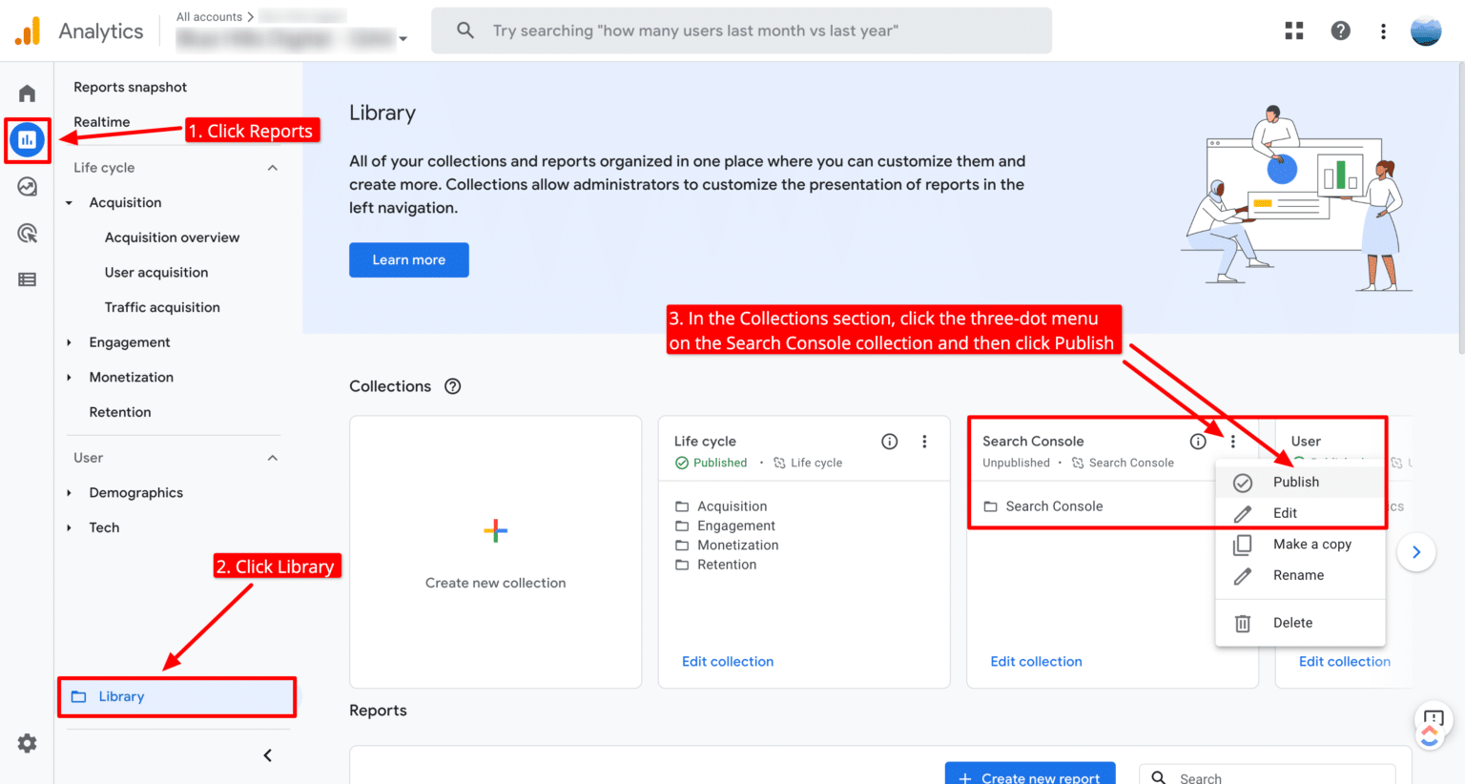Image resolution: width=1465 pixels, height=784 pixels.
Task: Show next collections with the arrow
Action: (x=1416, y=552)
